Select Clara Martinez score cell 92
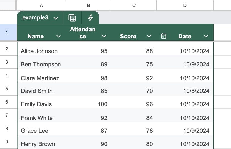This screenshot has height=149, width=231. coord(149,78)
